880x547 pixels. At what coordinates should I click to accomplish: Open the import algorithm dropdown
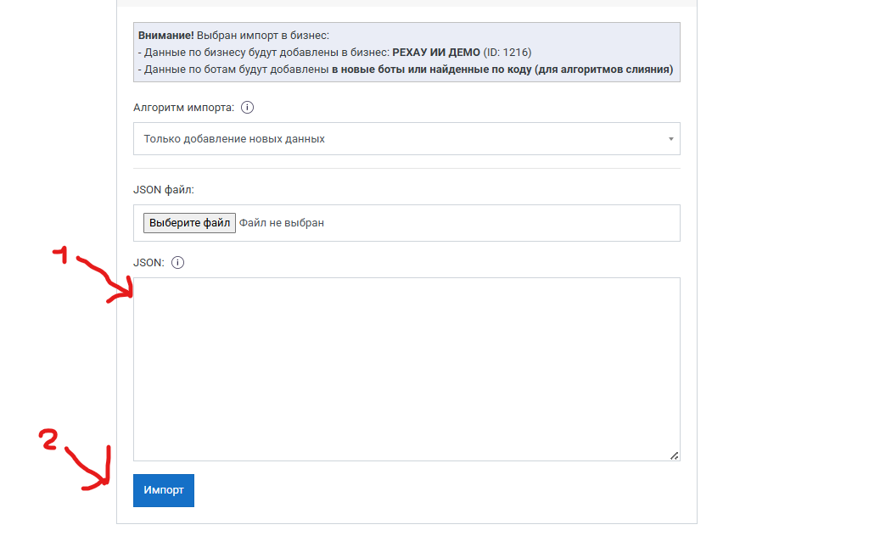click(x=406, y=139)
